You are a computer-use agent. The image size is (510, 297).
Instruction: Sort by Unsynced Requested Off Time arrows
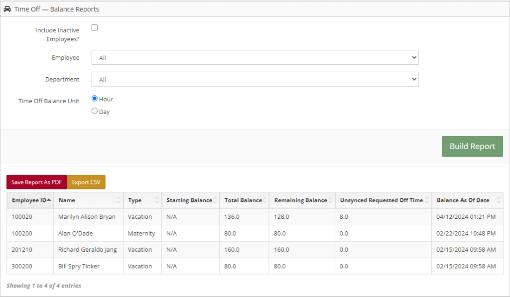tap(427, 200)
